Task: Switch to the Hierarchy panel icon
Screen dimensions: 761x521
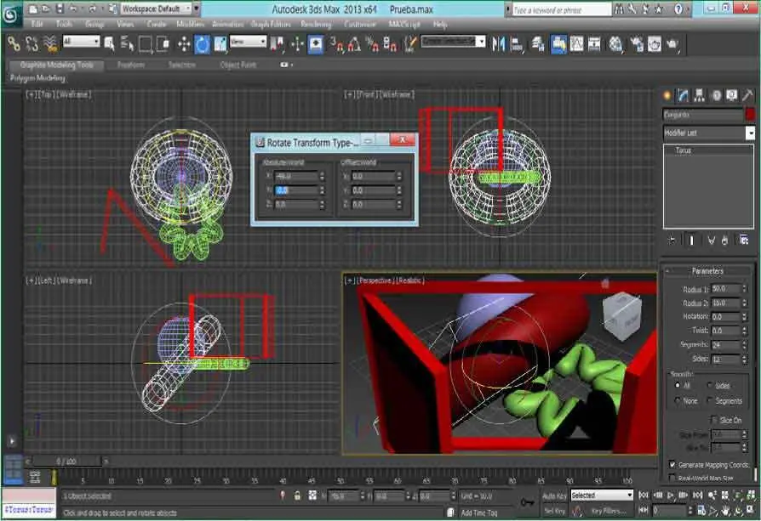Action: [x=700, y=95]
